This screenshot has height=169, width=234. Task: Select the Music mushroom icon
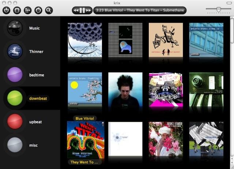pyautogui.click(x=15, y=28)
